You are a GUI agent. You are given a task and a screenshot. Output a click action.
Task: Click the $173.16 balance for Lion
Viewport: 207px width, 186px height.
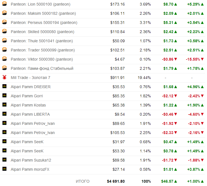117,4
